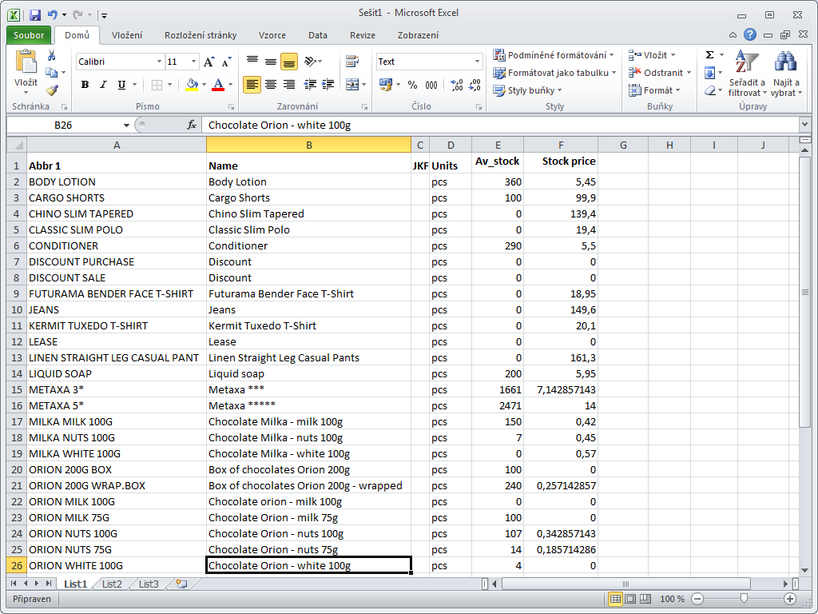
Task: Select row 15 header
Action: point(16,389)
